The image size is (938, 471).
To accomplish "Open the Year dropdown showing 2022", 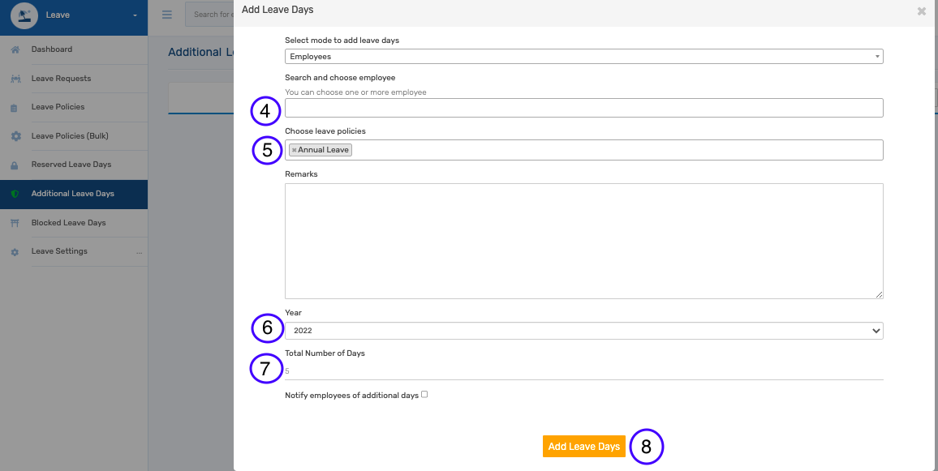I will tap(584, 331).
